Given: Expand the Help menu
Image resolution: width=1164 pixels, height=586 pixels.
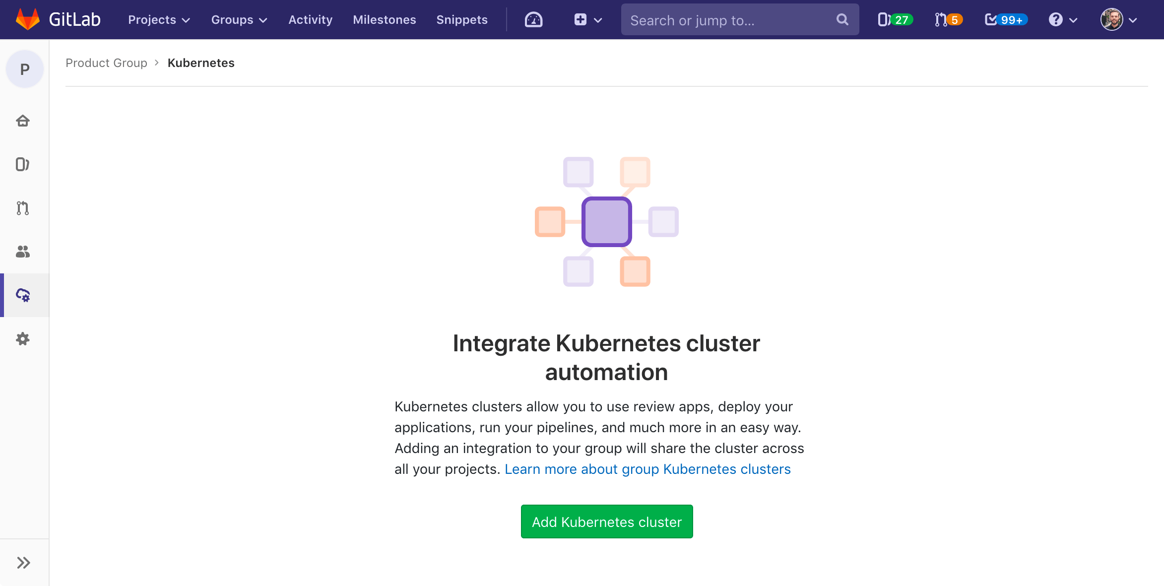Looking at the screenshot, I should (x=1062, y=20).
